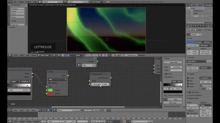Click green Color1 swatch in Mix node
This screenshot has height=123, width=220.
51,90
